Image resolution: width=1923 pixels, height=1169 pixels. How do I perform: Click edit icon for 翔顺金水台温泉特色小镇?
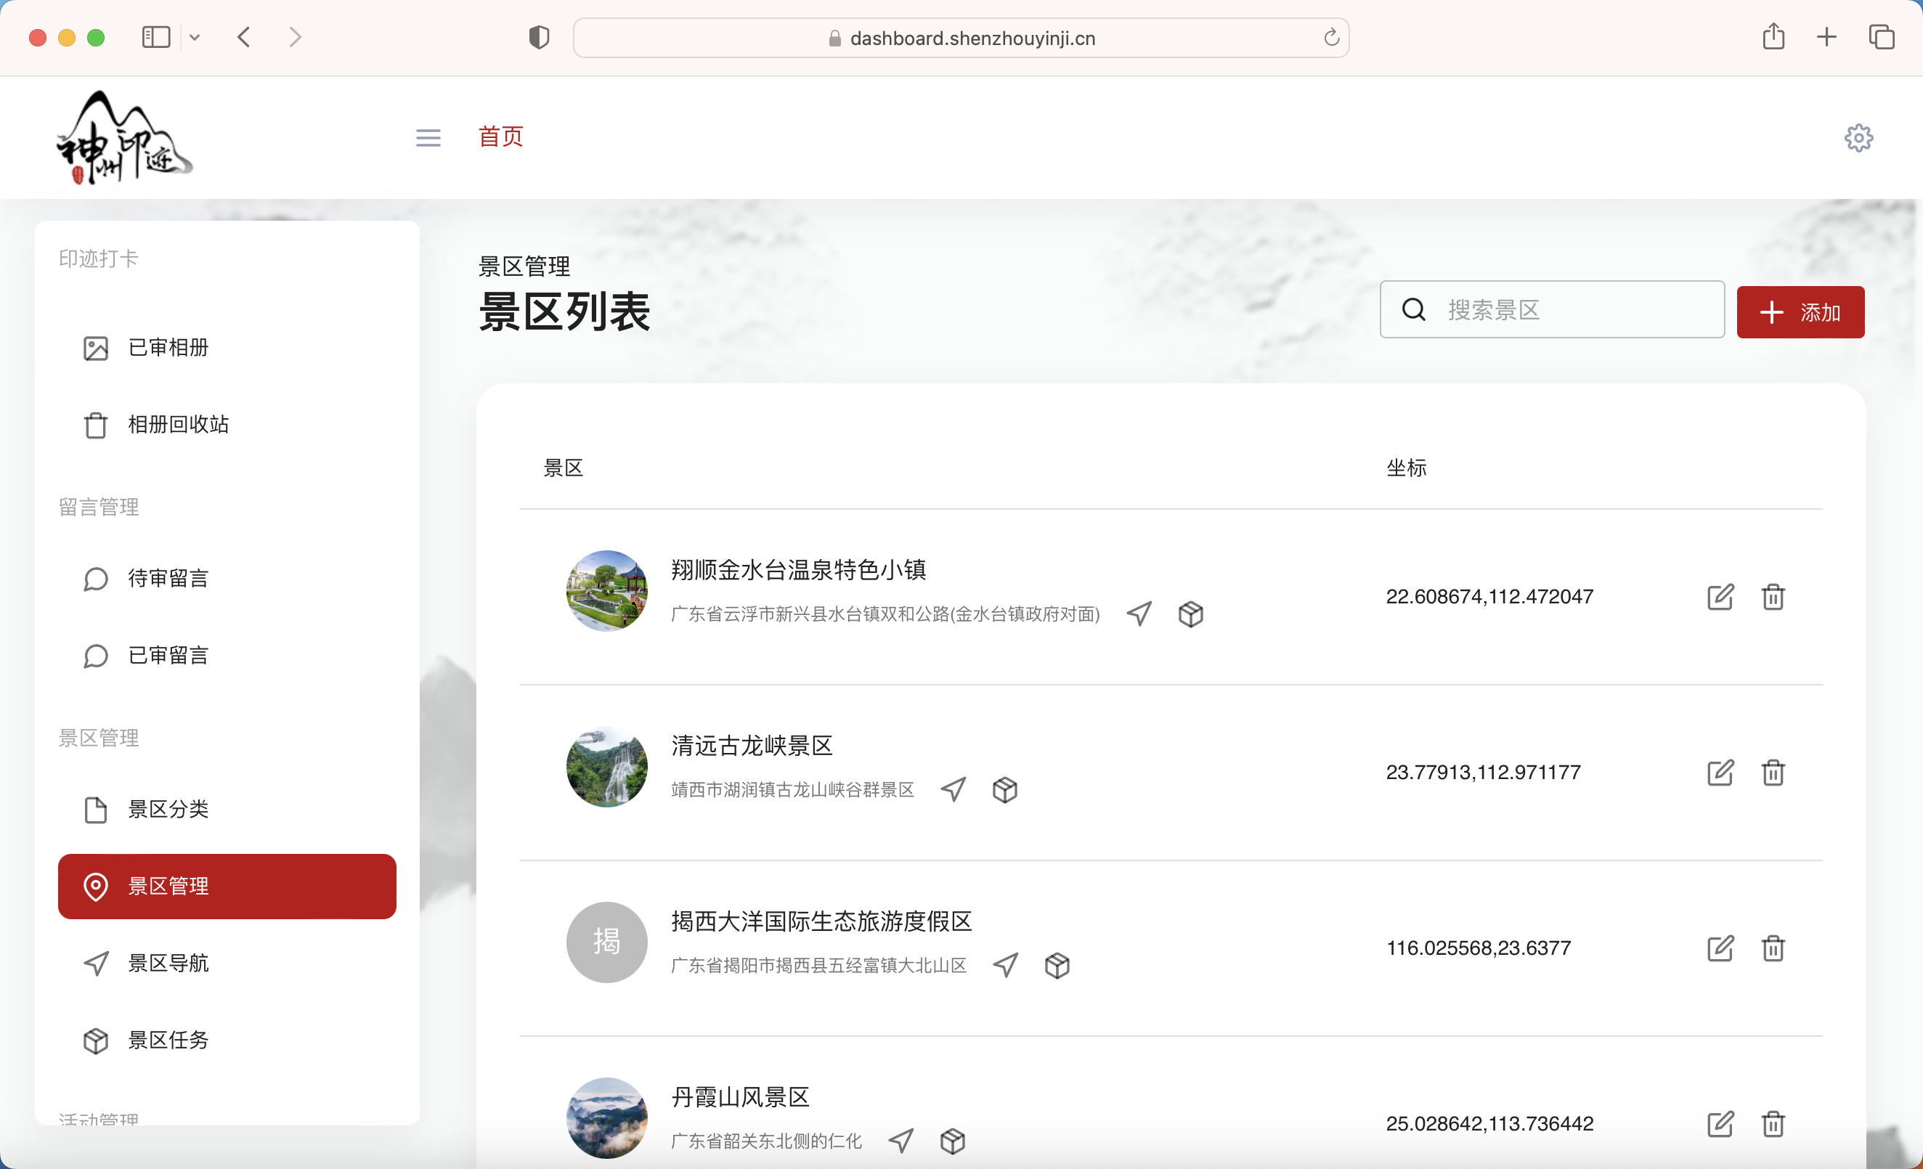pos(1720,597)
